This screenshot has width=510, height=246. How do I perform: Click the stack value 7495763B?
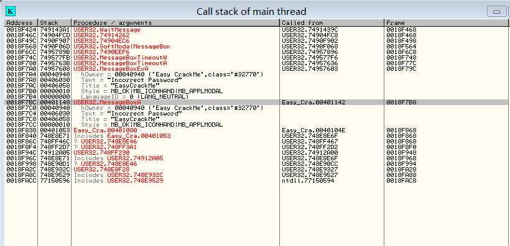(x=55, y=63)
